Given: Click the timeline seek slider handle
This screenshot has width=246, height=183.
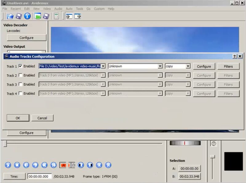Looking at the screenshot, I should [5, 144].
